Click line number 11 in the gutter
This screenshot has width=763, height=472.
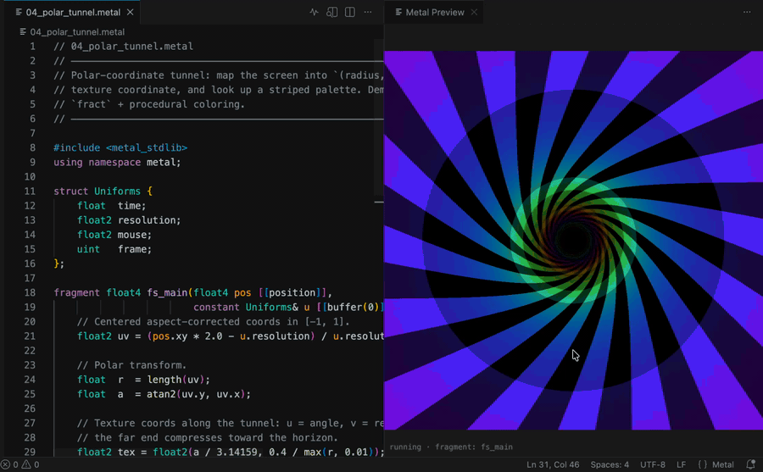click(x=30, y=192)
